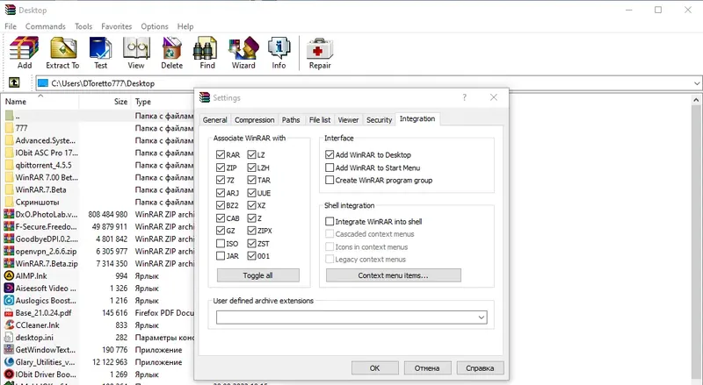The height and width of the screenshot is (385, 703).
Task: Select GoodbyeDPI archive icon
Action: pos(9,239)
